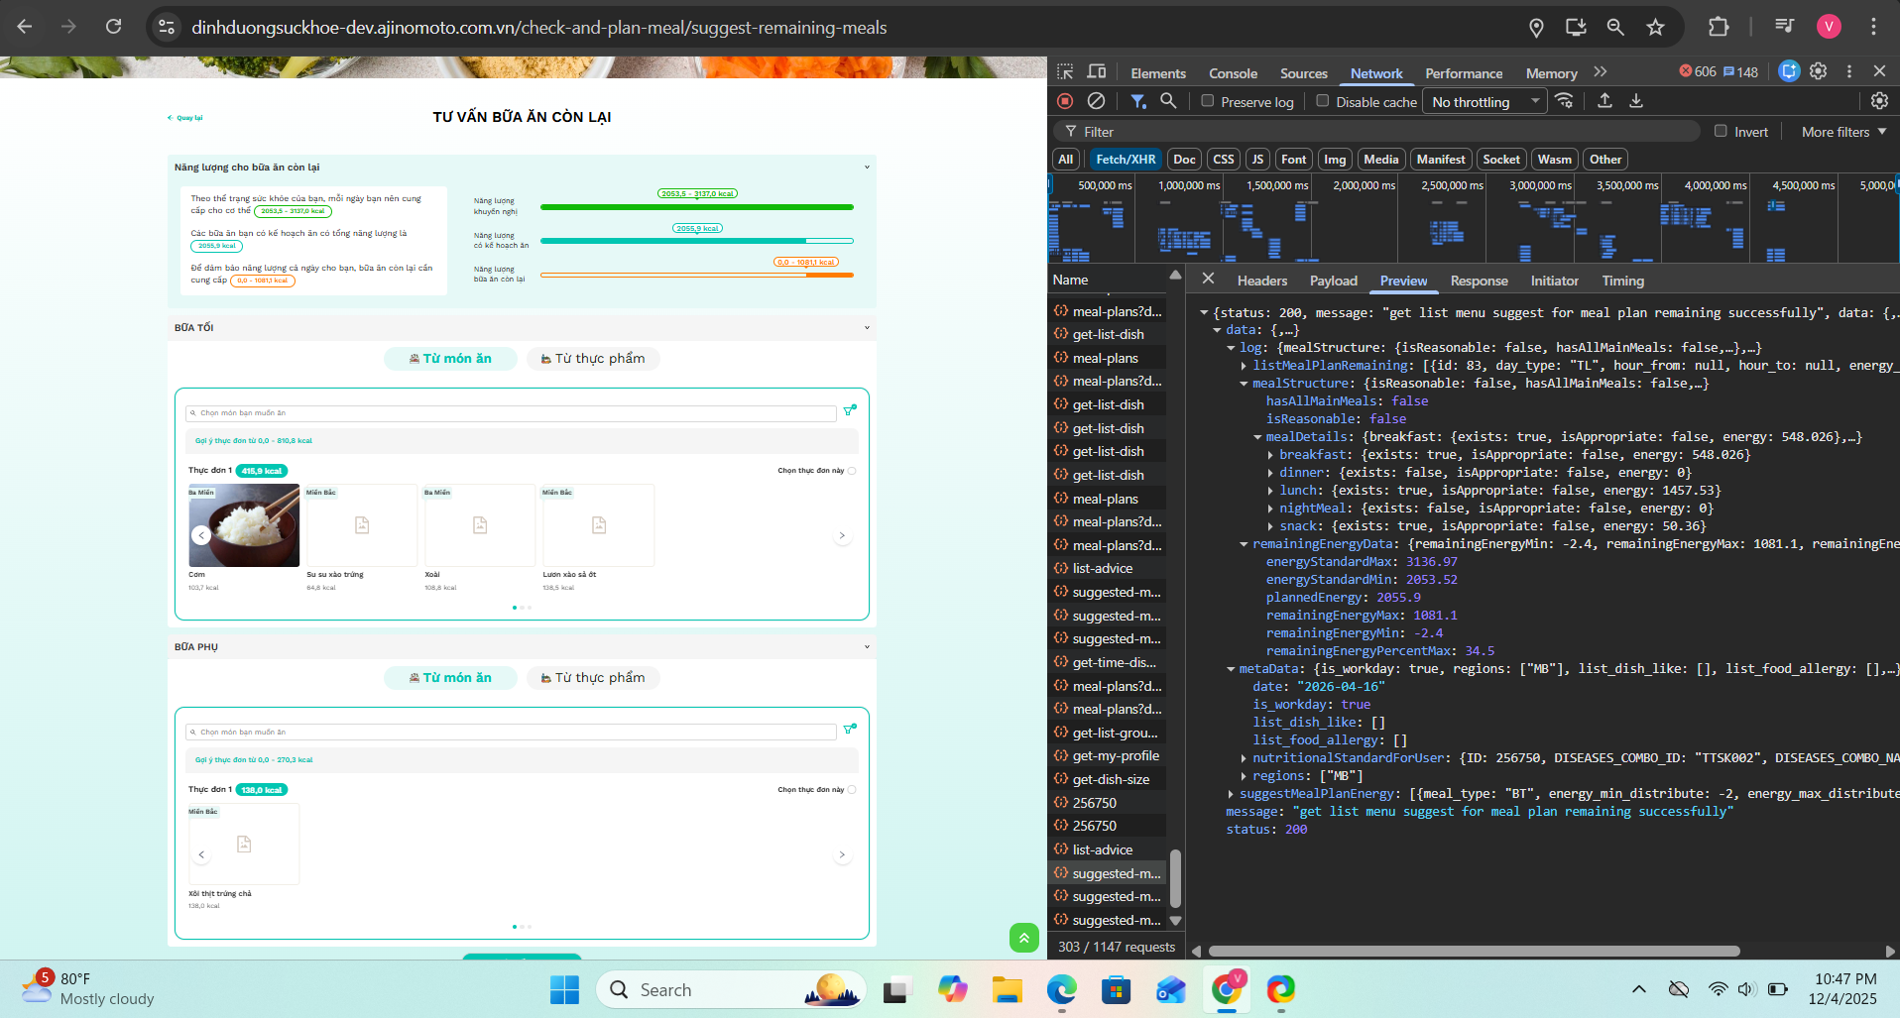Toggle the Invert filter checkbox

[1721, 131]
